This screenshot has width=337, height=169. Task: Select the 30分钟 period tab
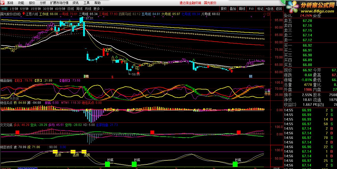tap(48, 9)
